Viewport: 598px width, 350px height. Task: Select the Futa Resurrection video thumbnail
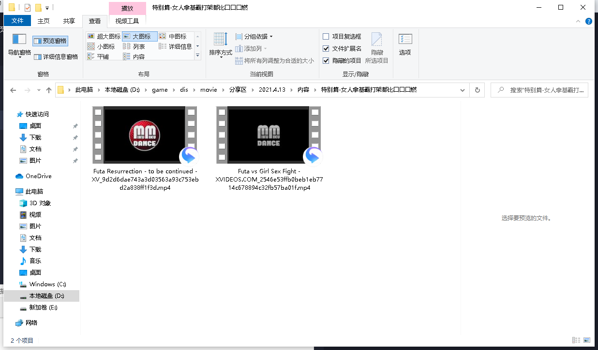pyautogui.click(x=145, y=135)
